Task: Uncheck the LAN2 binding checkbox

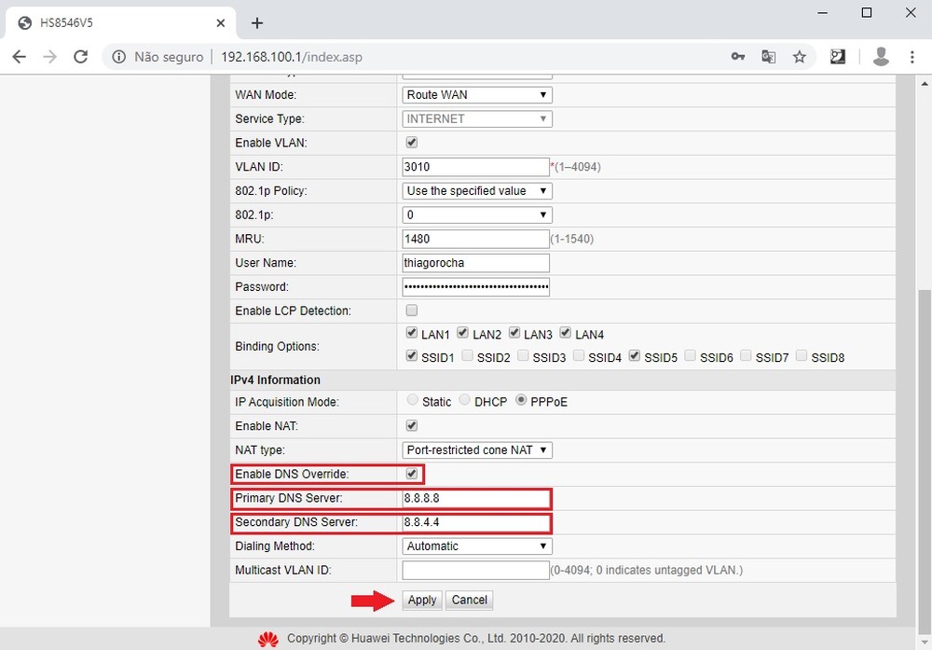Action: tap(462, 332)
